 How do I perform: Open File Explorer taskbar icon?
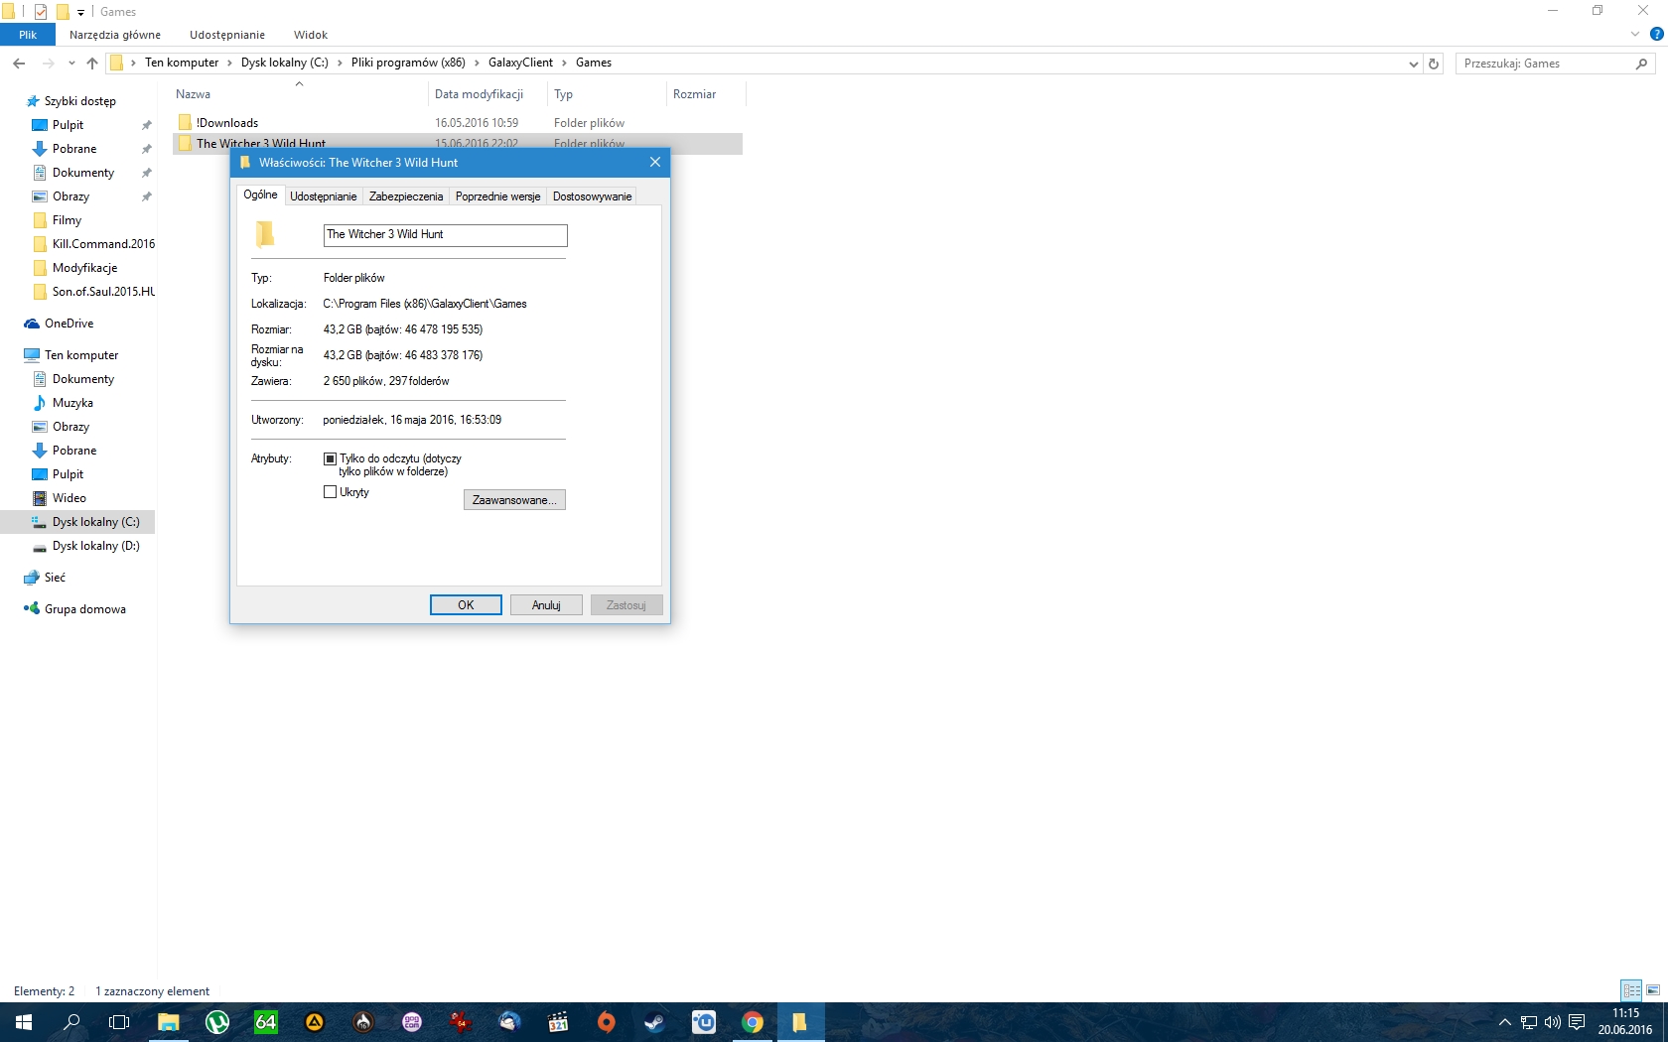point(169,1022)
